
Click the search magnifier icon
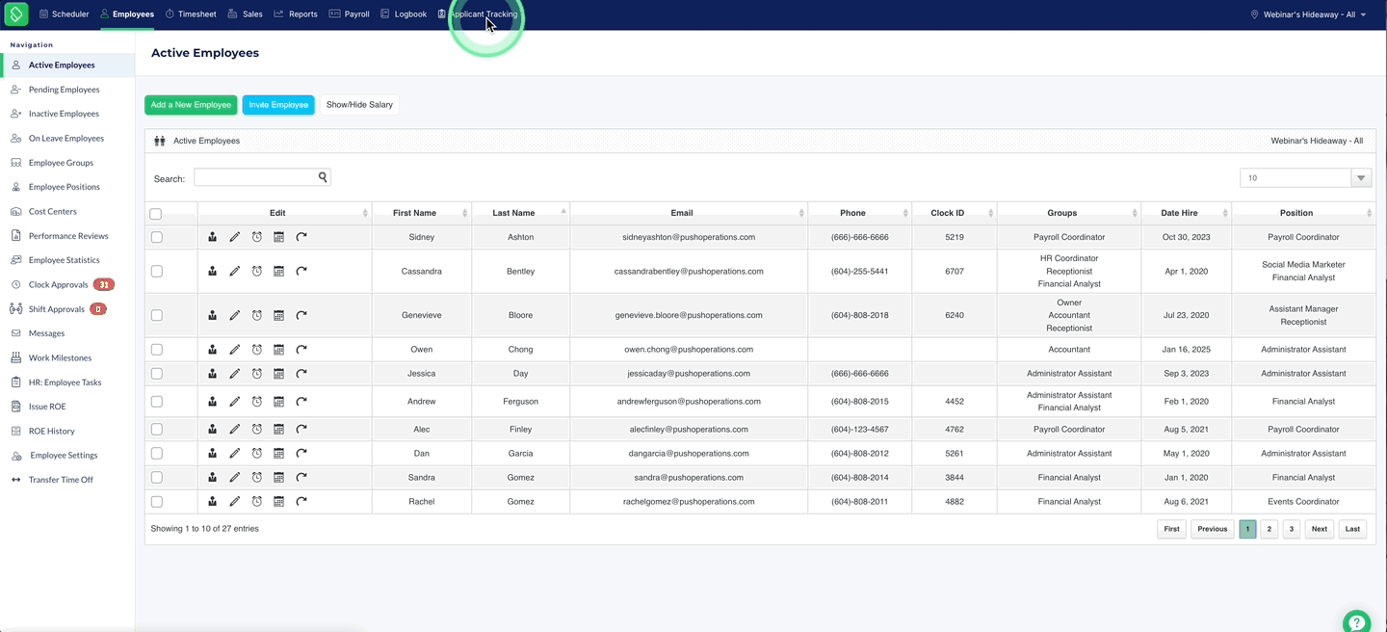click(x=324, y=177)
